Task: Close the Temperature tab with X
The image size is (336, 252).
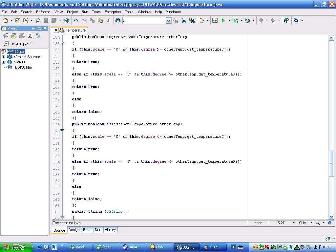Action: coord(56,30)
